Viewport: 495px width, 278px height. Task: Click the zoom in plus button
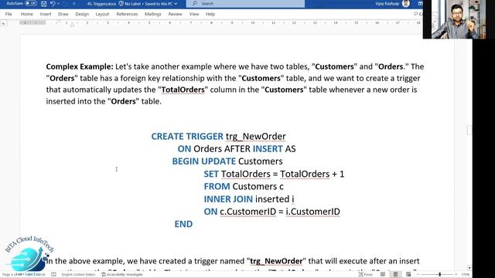(456, 275)
